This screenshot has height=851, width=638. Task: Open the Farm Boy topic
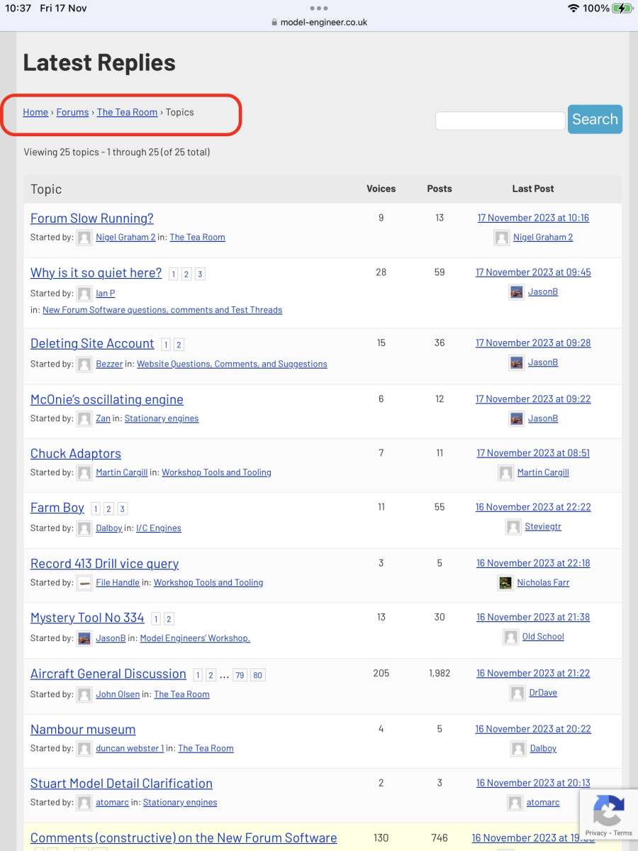click(57, 508)
